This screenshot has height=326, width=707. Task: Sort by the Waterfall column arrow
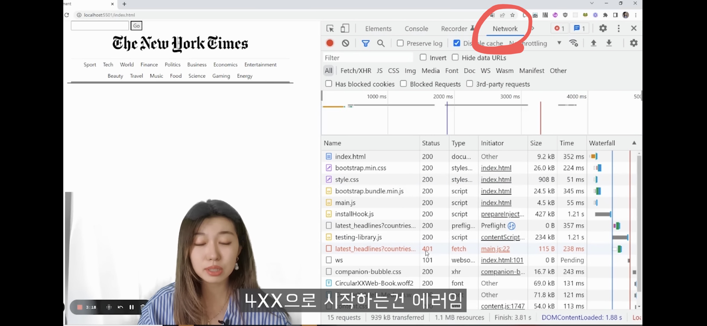tap(634, 143)
